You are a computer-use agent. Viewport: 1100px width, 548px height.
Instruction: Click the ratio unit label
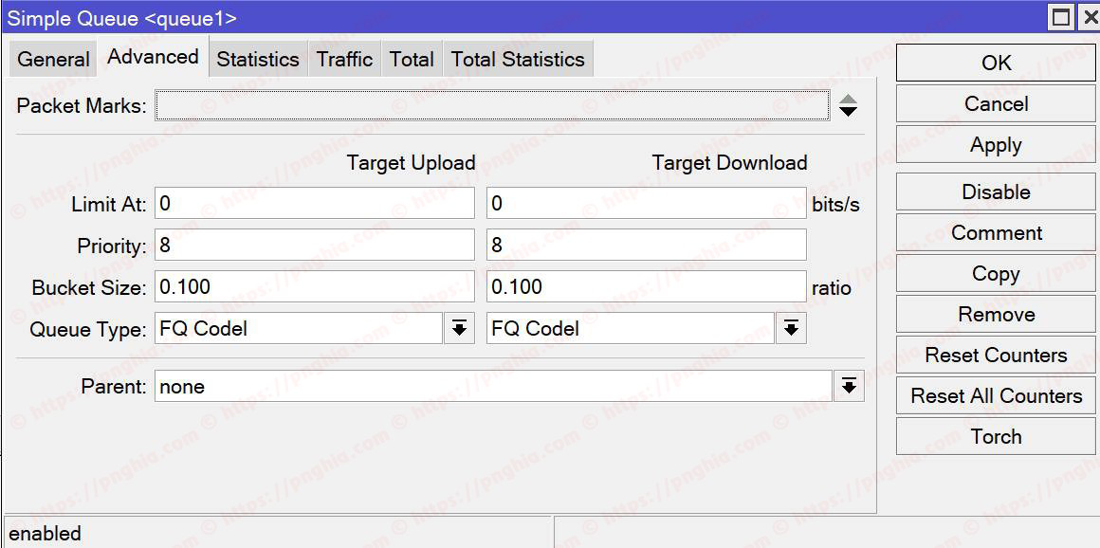[x=832, y=288]
